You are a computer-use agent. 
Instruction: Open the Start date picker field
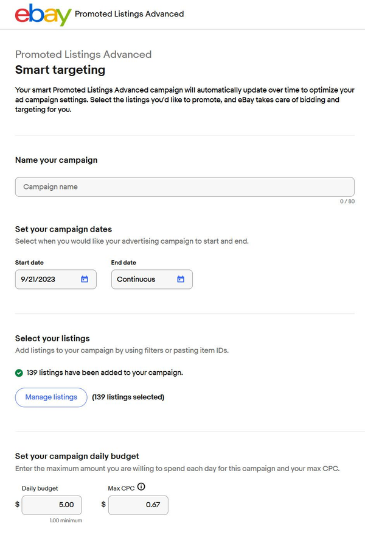[x=49, y=279]
